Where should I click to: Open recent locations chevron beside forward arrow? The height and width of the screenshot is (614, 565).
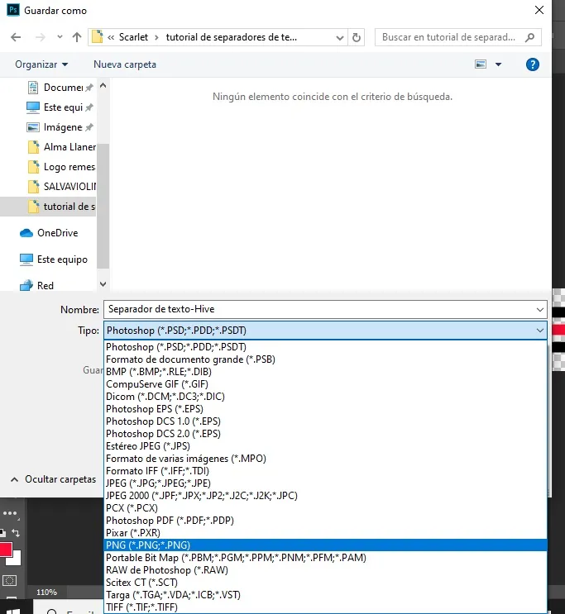point(60,37)
